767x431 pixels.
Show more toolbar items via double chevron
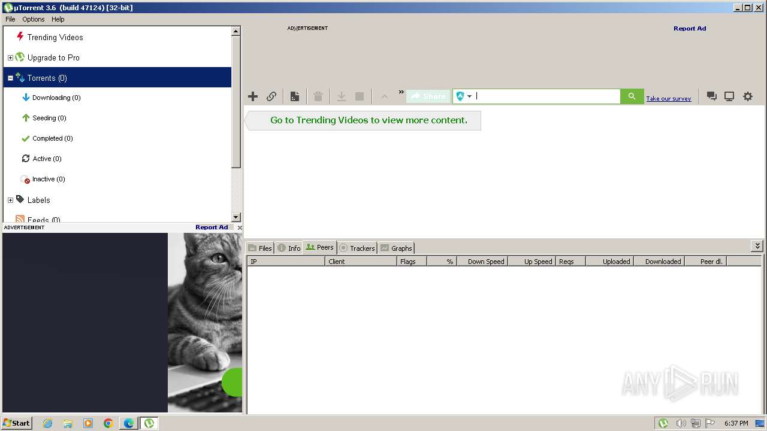401,92
